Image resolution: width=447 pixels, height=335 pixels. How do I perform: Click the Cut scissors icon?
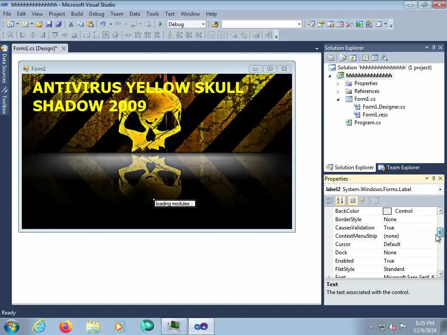(x=71, y=24)
